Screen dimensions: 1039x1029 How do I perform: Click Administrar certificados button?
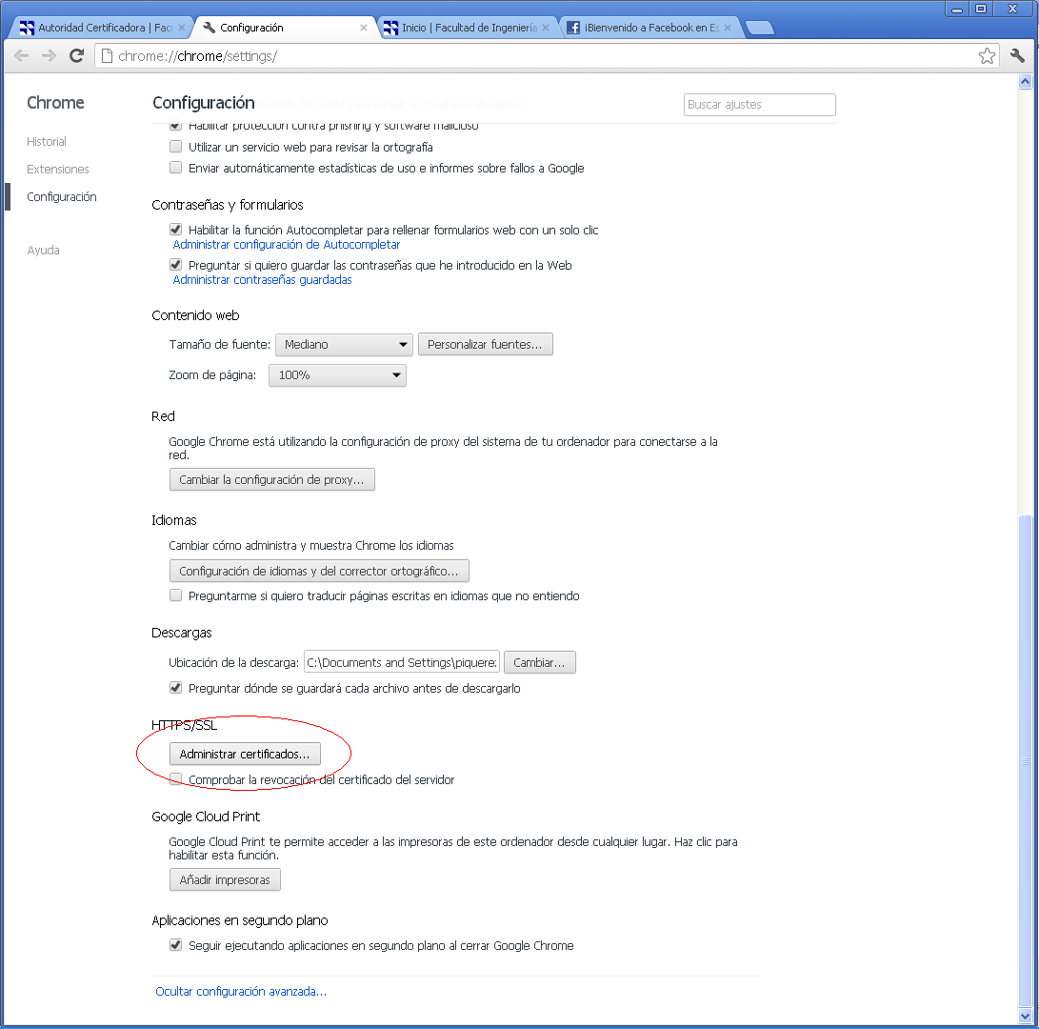point(245,754)
